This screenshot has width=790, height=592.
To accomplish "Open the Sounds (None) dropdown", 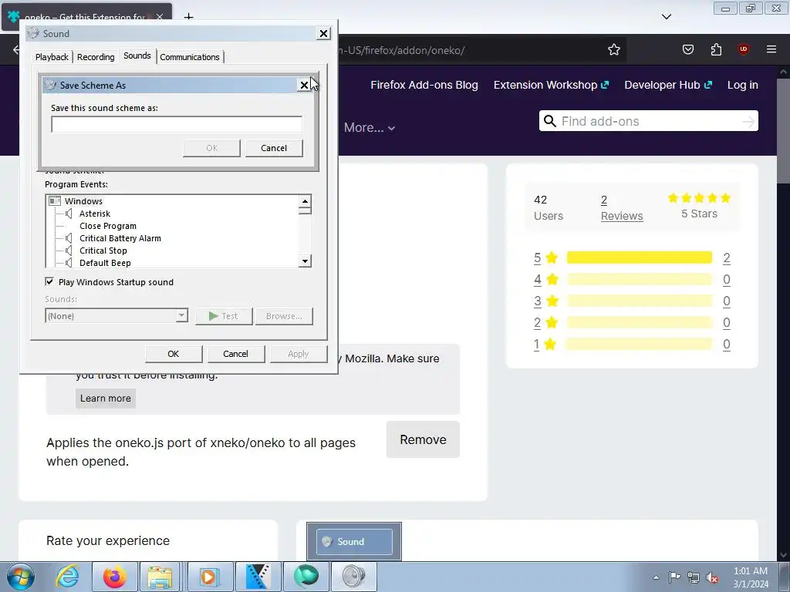I will coord(116,315).
